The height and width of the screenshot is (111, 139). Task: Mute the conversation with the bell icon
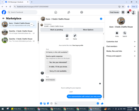tap(117, 33)
